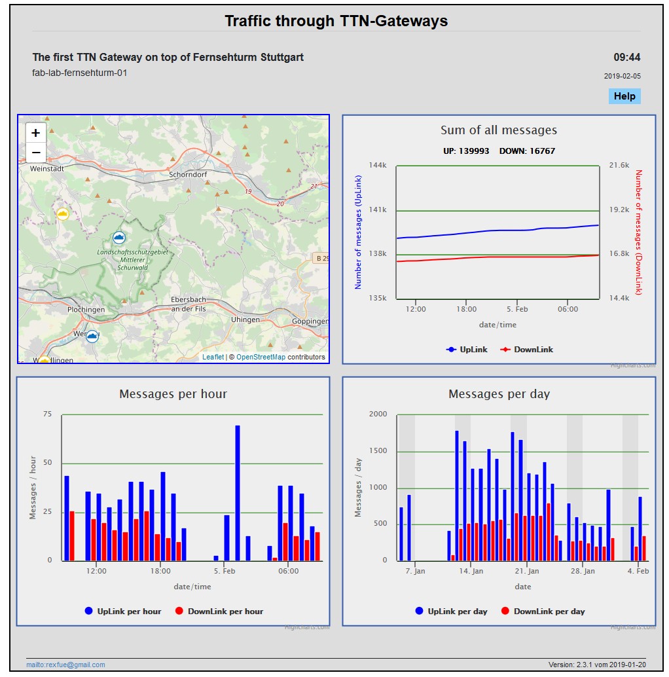Hide UpLink per hour series

pos(122,612)
